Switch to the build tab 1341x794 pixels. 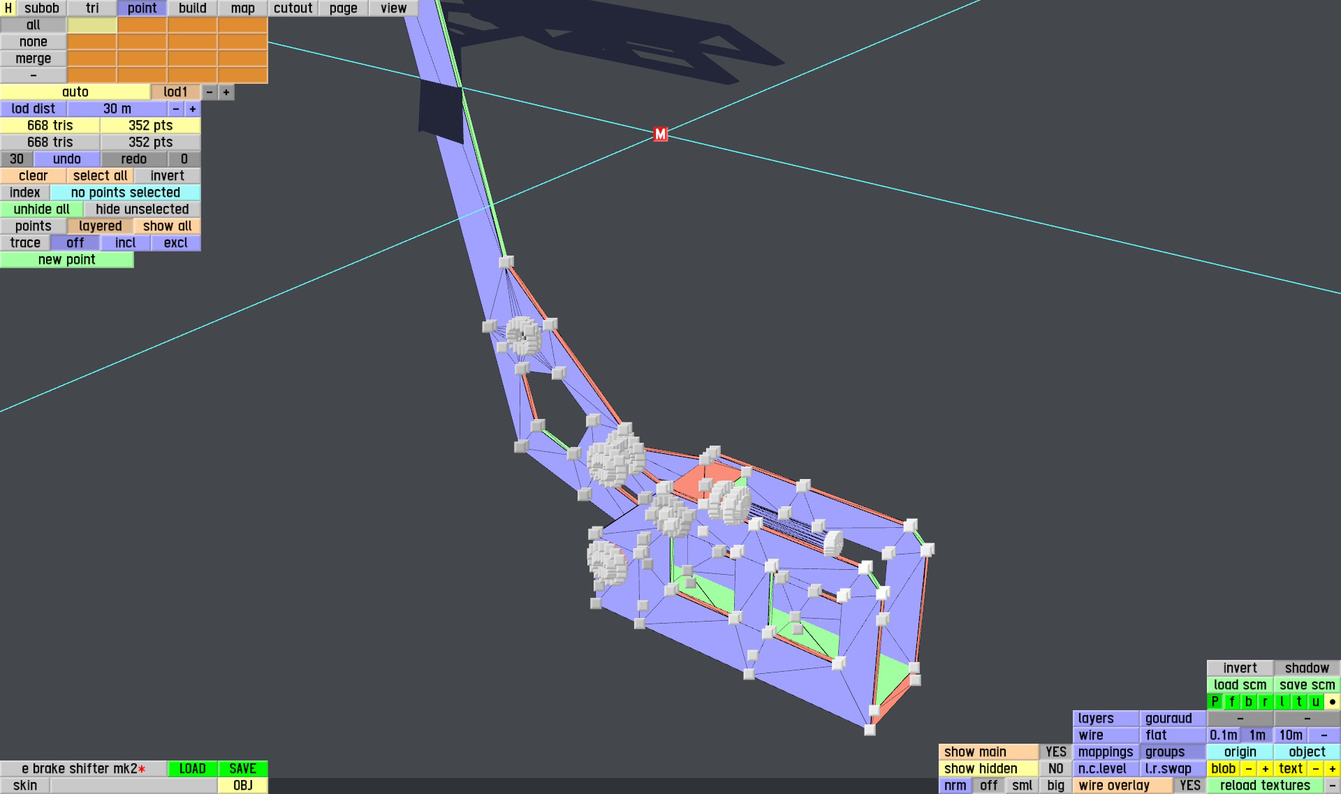[192, 8]
